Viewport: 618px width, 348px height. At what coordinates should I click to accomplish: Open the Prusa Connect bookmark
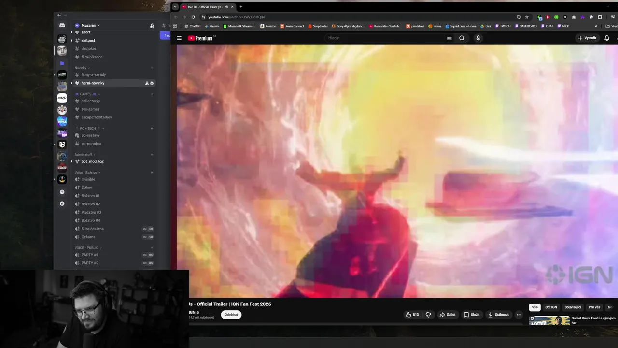click(x=292, y=26)
